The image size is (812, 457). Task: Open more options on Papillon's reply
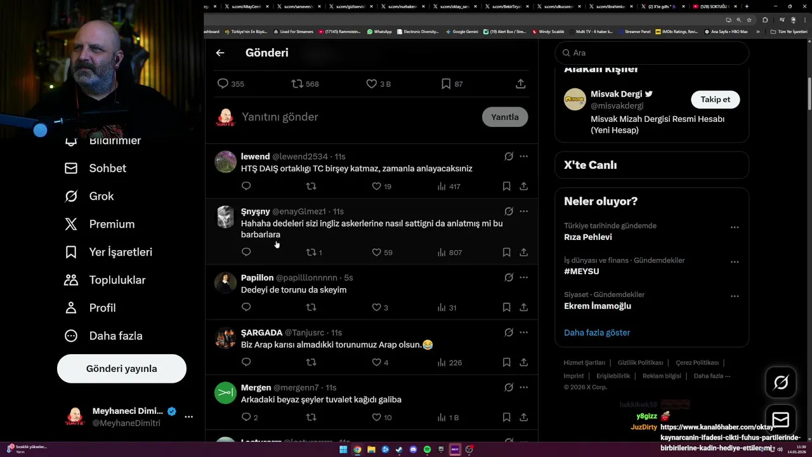coord(523,277)
